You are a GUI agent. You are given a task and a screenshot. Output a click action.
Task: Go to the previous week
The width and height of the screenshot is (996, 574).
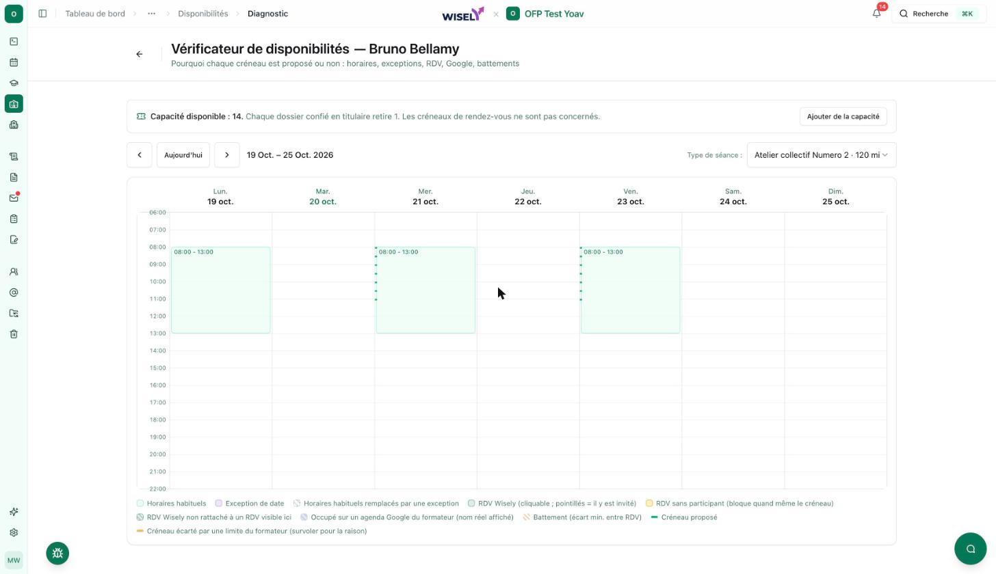tap(140, 155)
